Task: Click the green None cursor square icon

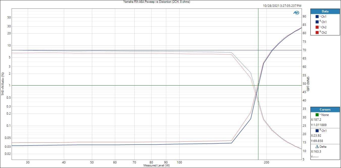Action: (x=317, y=115)
